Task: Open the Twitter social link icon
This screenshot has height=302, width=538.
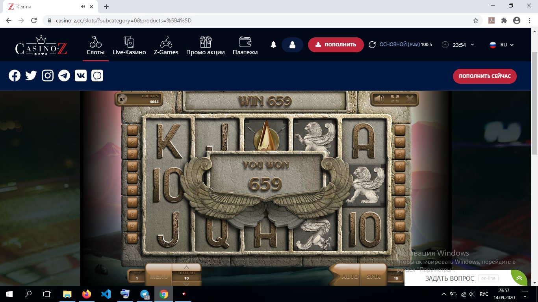Action: coord(31,75)
